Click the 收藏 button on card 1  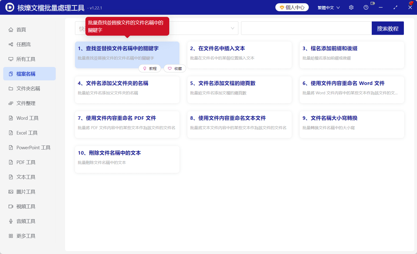pyautogui.click(x=175, y=69)
